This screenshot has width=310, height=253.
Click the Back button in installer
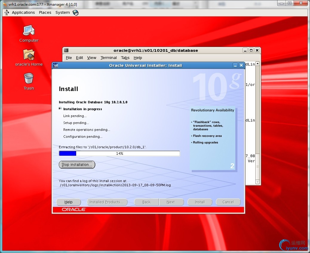[147, 202]
